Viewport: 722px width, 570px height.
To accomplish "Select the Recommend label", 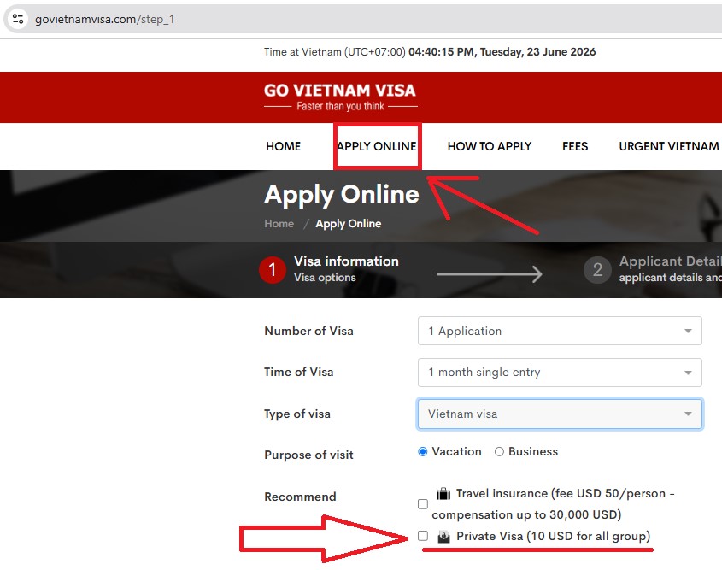I will coord(300,497).
